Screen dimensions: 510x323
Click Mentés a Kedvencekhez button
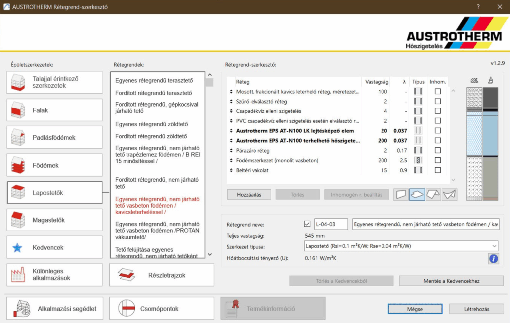[451, 281]
